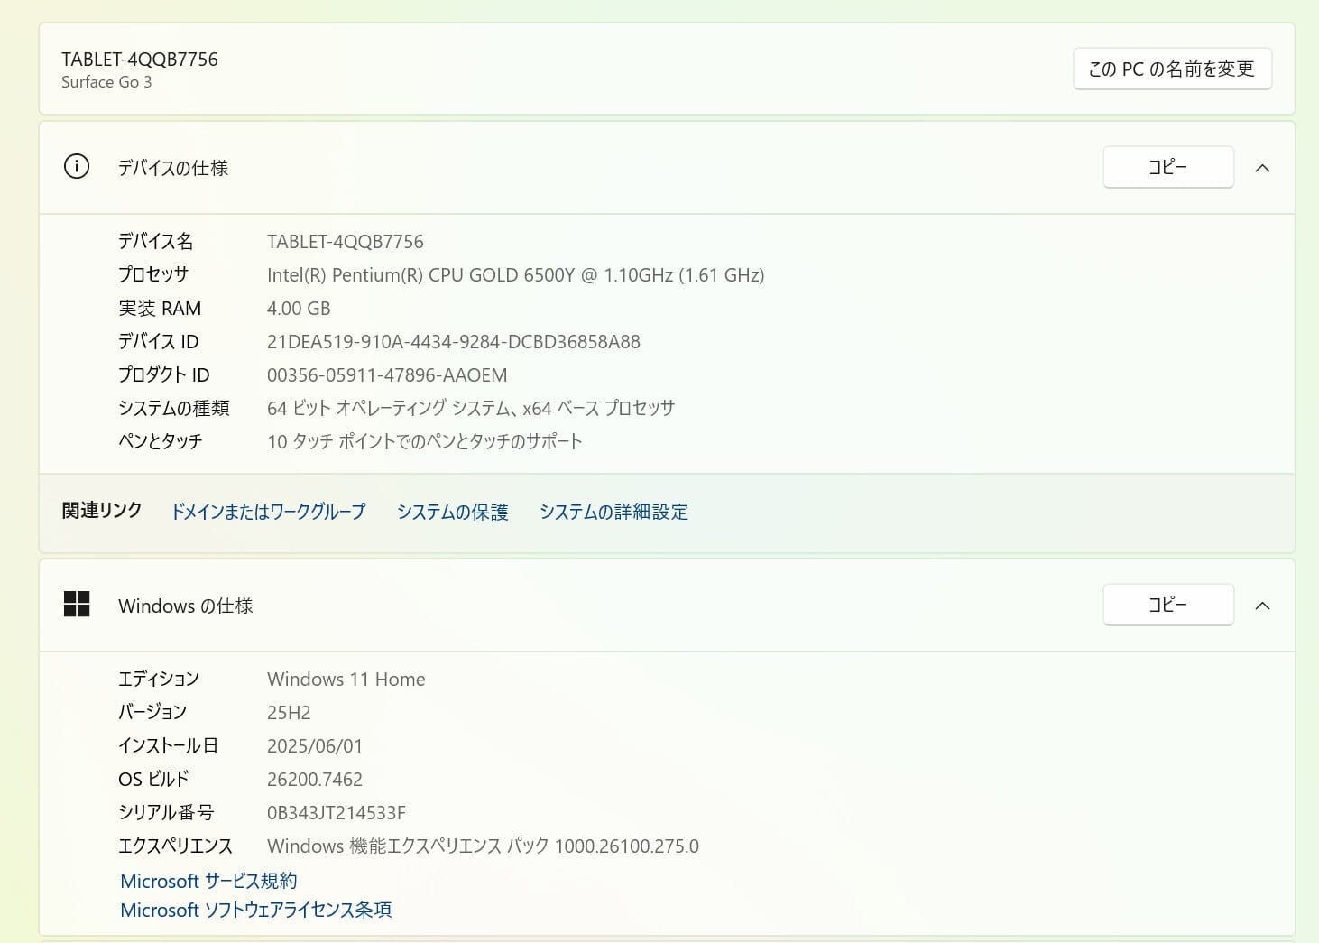Collapse the Windows の仕様 section chevron
1319x943 pixels.
tap(1262, 606)
